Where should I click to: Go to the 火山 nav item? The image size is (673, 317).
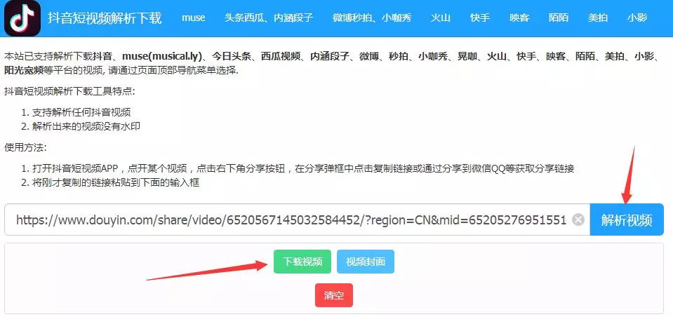pos(441,18)
